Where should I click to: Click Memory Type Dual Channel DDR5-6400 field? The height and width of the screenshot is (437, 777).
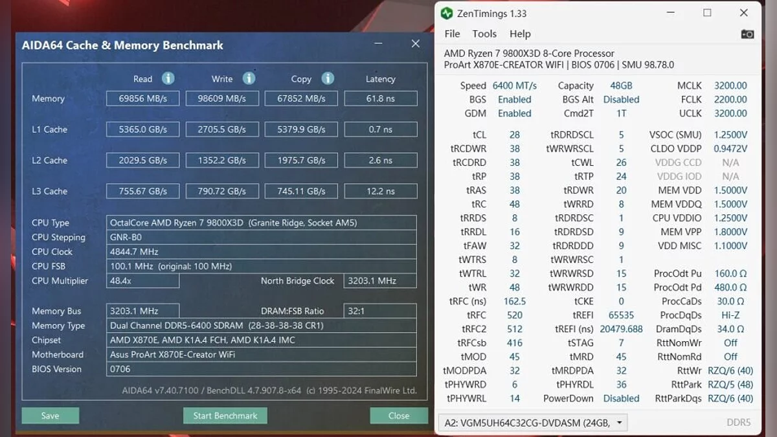(x=262, y=326)
